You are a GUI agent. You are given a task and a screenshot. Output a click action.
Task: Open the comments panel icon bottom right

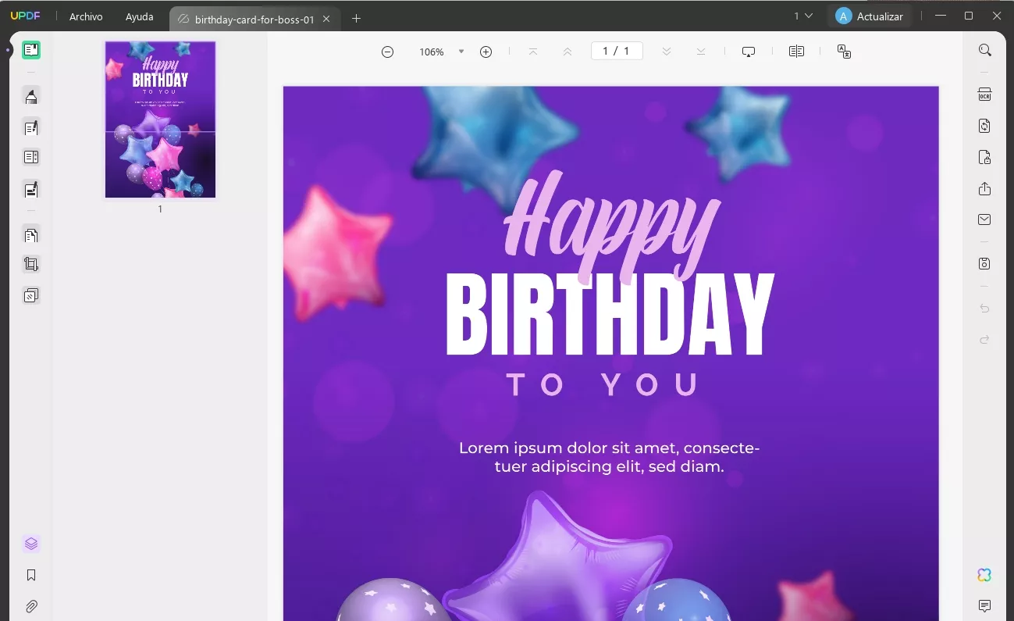(985, 606)
